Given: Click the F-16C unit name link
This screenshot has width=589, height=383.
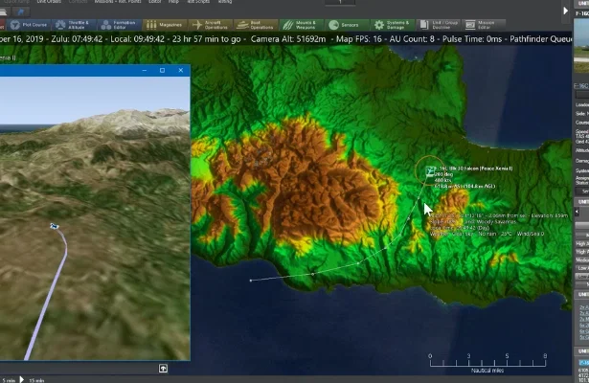Looking at the screenshot, I should (x=580, y=86).
